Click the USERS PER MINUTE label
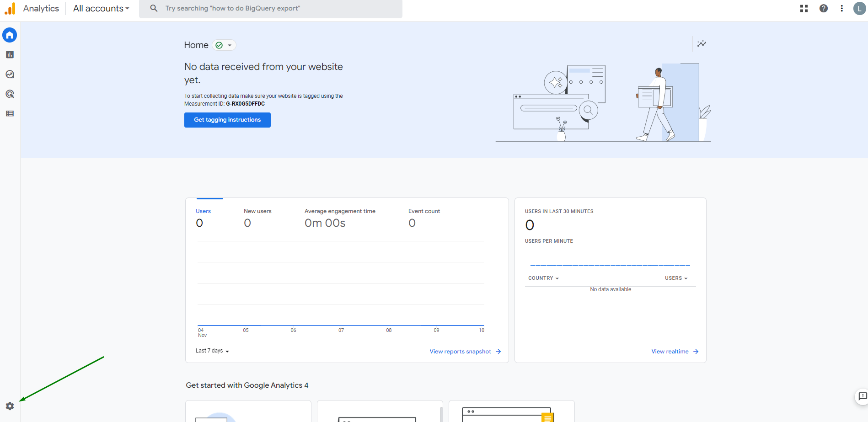This screenshot has width=868, height=422. pos(549,241)
